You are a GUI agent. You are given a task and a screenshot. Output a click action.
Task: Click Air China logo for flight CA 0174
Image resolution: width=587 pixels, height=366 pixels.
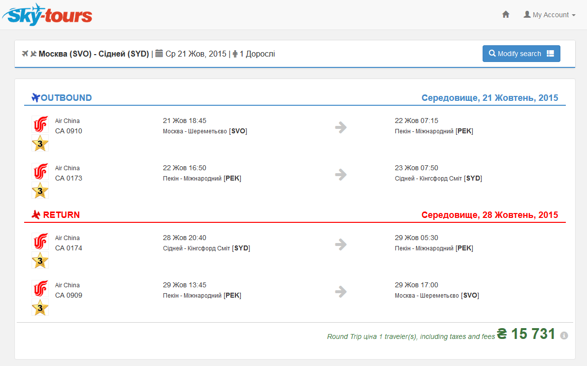point(40,241)
